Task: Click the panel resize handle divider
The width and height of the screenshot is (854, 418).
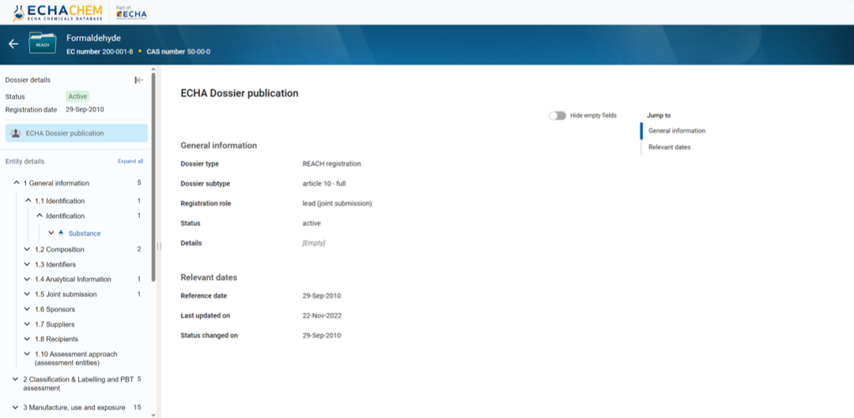Action: 159,246
